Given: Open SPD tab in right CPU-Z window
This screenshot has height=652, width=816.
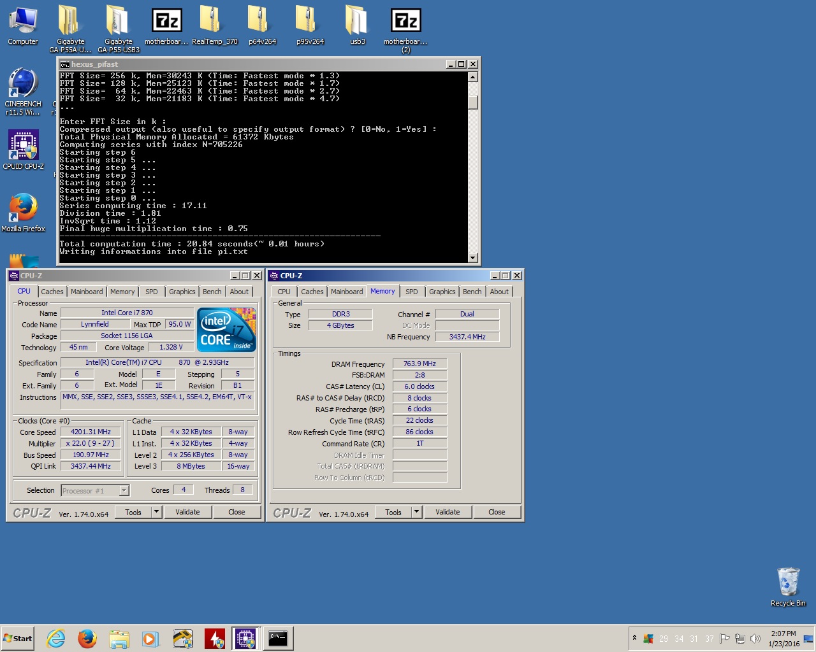Looking at the screenshot, I should click(412, 292).
